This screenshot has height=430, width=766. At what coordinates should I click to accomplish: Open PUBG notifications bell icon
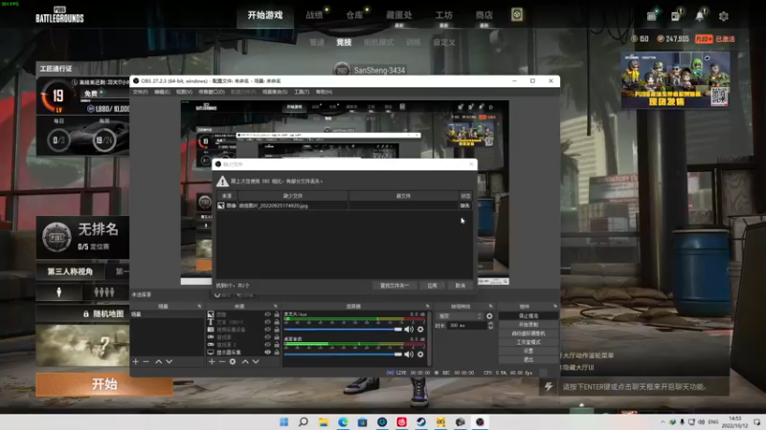click(x=700, y=16)
